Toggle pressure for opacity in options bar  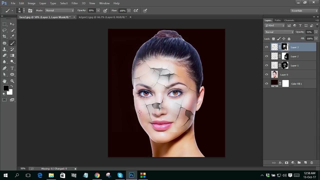[x=105, y=11]
